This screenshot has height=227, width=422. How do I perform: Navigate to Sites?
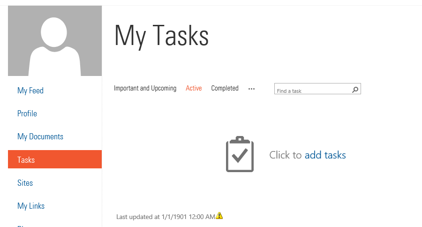point(25,183)
